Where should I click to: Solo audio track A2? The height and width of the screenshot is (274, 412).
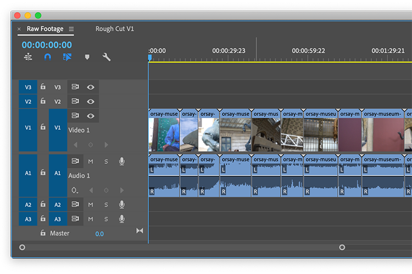(x=106, y=204)
